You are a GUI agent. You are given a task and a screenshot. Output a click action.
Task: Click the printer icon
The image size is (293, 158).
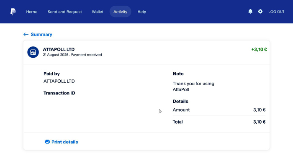click(47, 142)
